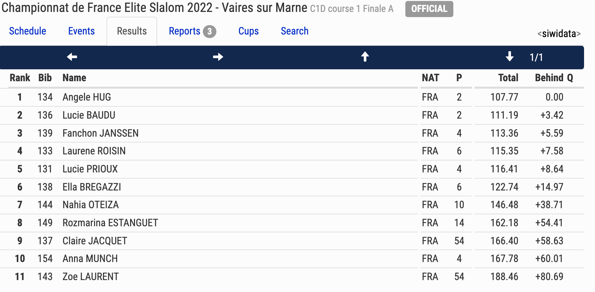Click Lucie BAUDU's name
The height and width of the screenshot is (292, 595).
click(89, 115)
